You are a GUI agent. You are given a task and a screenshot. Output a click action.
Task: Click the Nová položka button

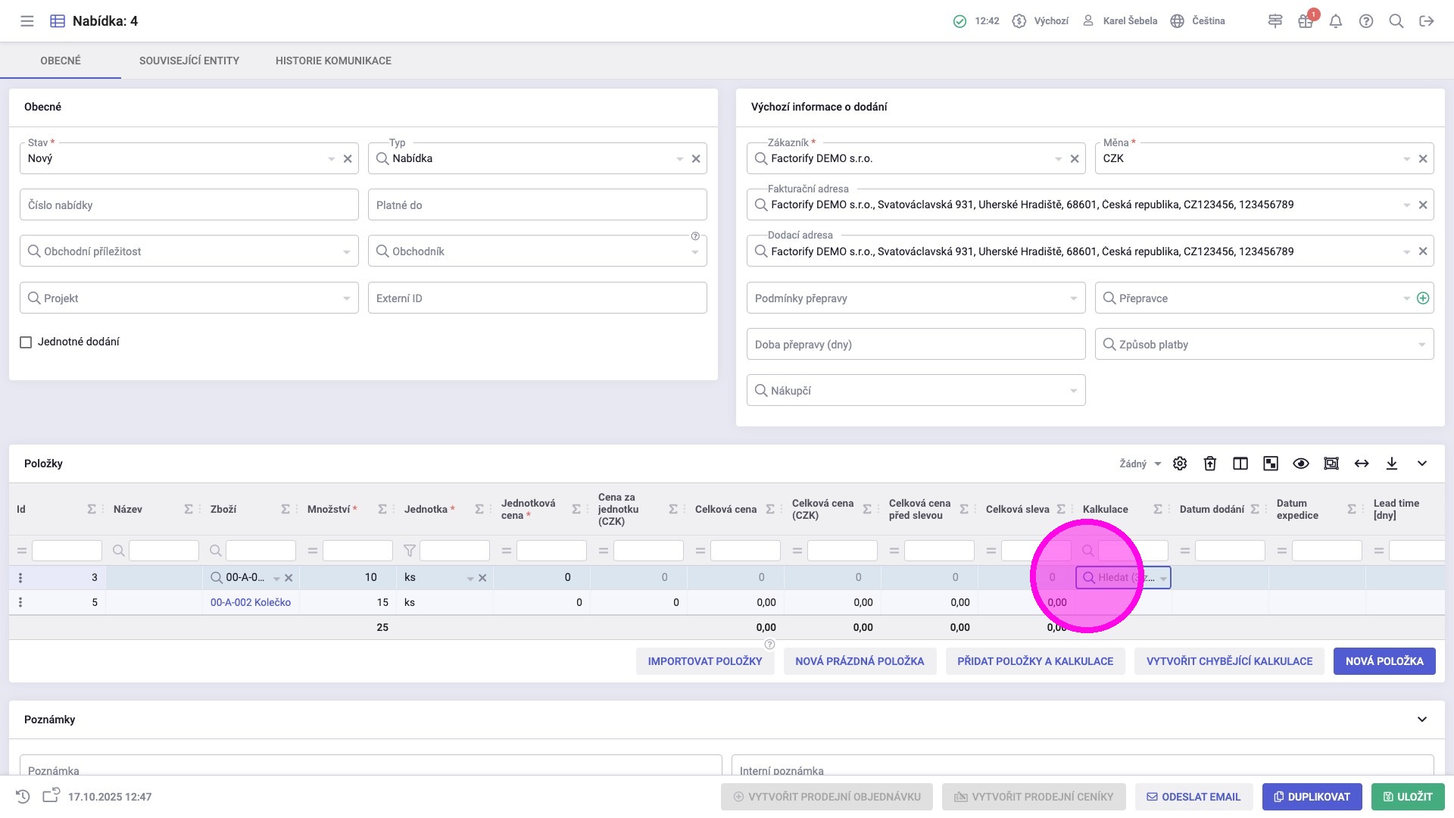pos(1384,661)
